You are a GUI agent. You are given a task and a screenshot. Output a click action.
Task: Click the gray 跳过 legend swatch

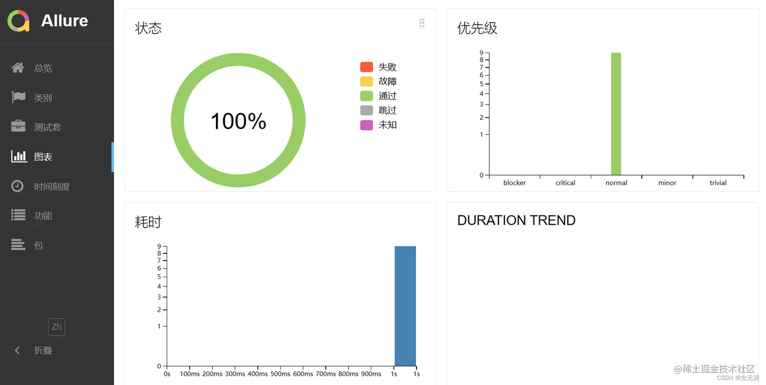click(366, 110)
